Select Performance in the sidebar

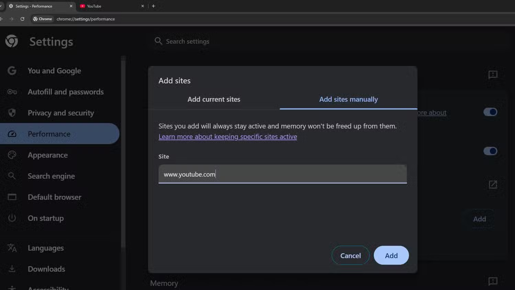[60, 134]
